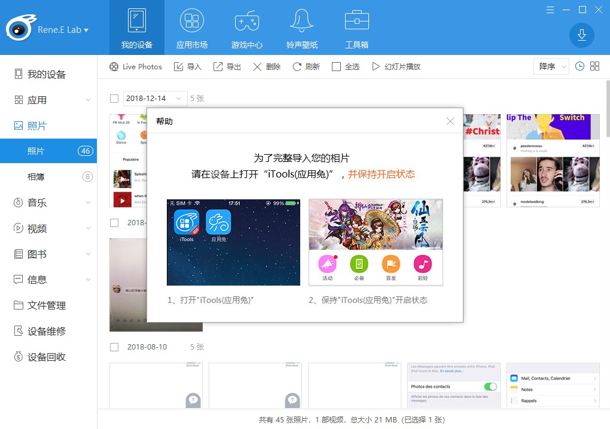
Task: Click the 首发 icon in help image
Action: click(x=391, y=264)
